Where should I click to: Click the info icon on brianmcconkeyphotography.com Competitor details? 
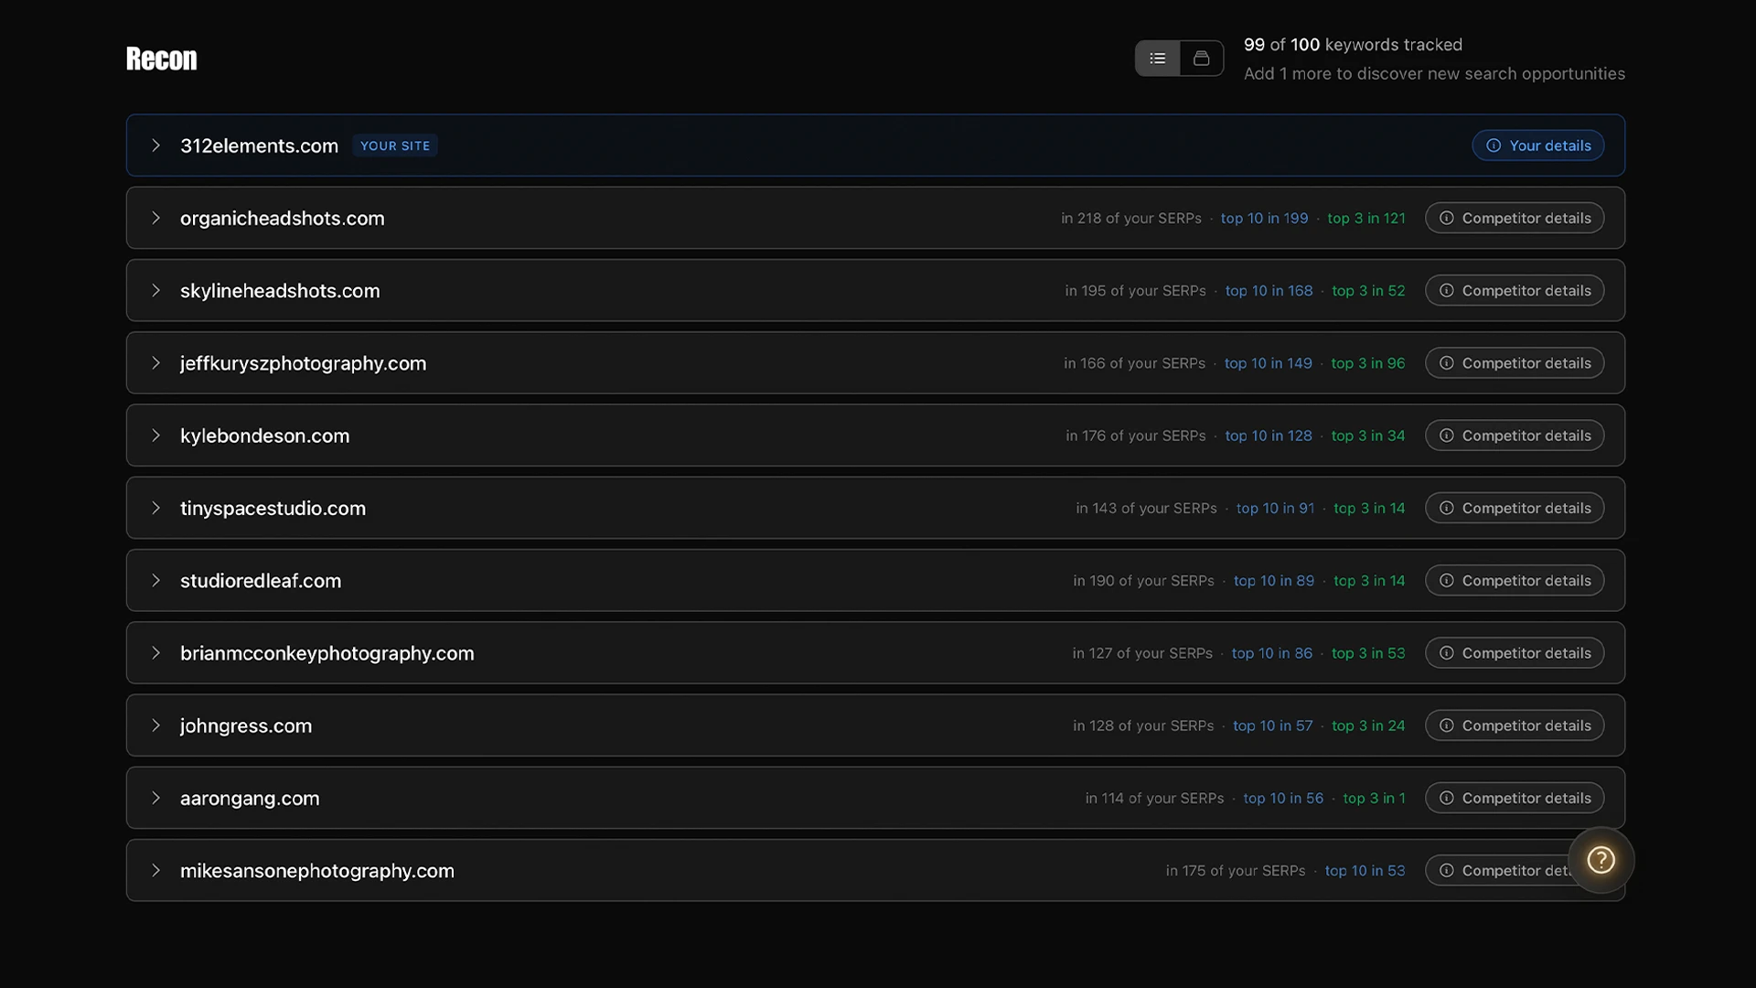pos(1446,652)
